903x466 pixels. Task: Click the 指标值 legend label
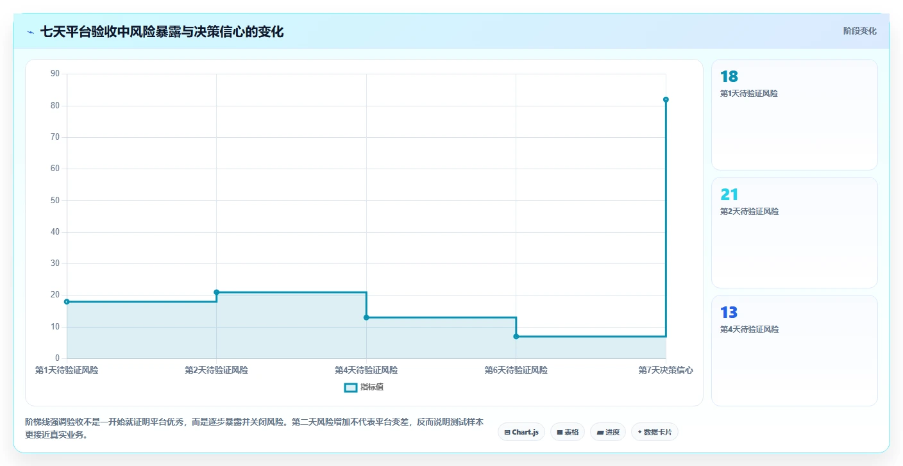click(372, 387)
